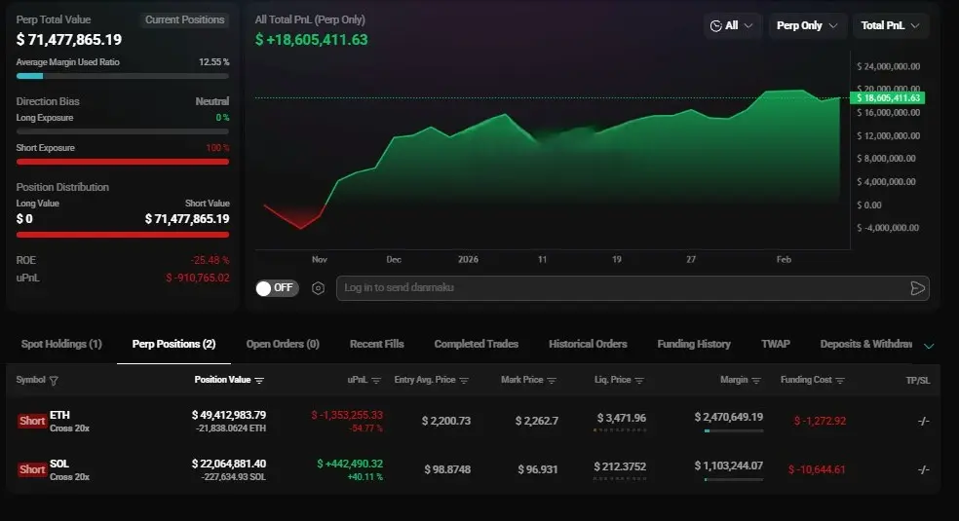Click the ETH symbol name
This screenshot has width=959, height=521.
(60, 415)
